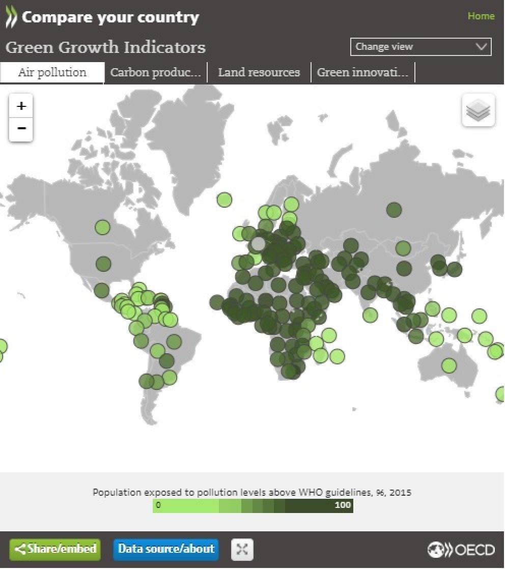Click the Compare your country chevron logo
The width and height of the screenshot is (505, 569).
(11, 17)
